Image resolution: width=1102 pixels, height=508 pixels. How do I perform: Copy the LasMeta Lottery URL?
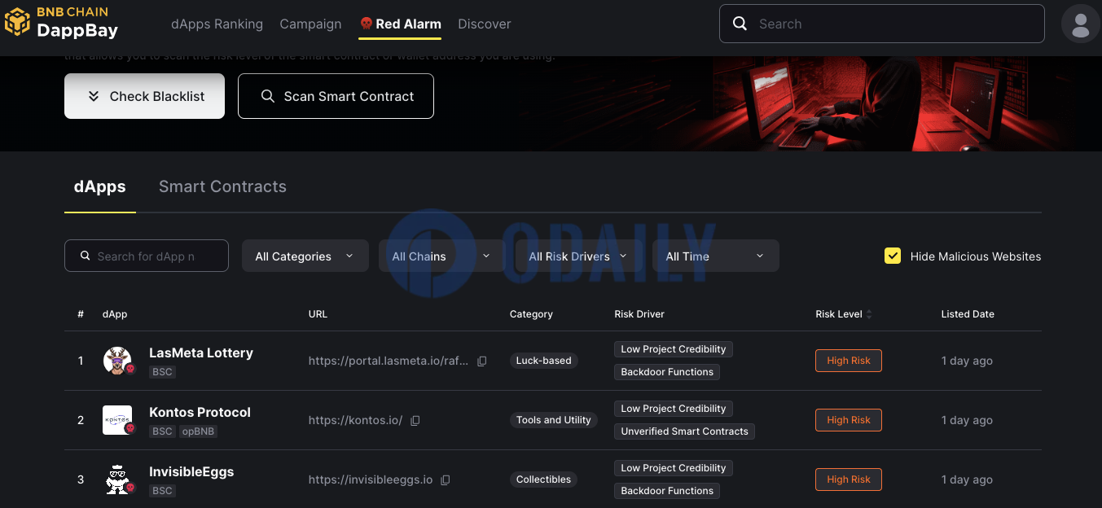482,361
